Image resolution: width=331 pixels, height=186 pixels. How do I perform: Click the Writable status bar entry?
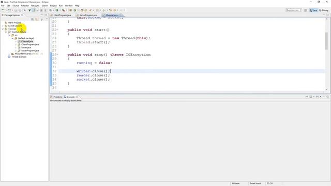click(236, 183)
